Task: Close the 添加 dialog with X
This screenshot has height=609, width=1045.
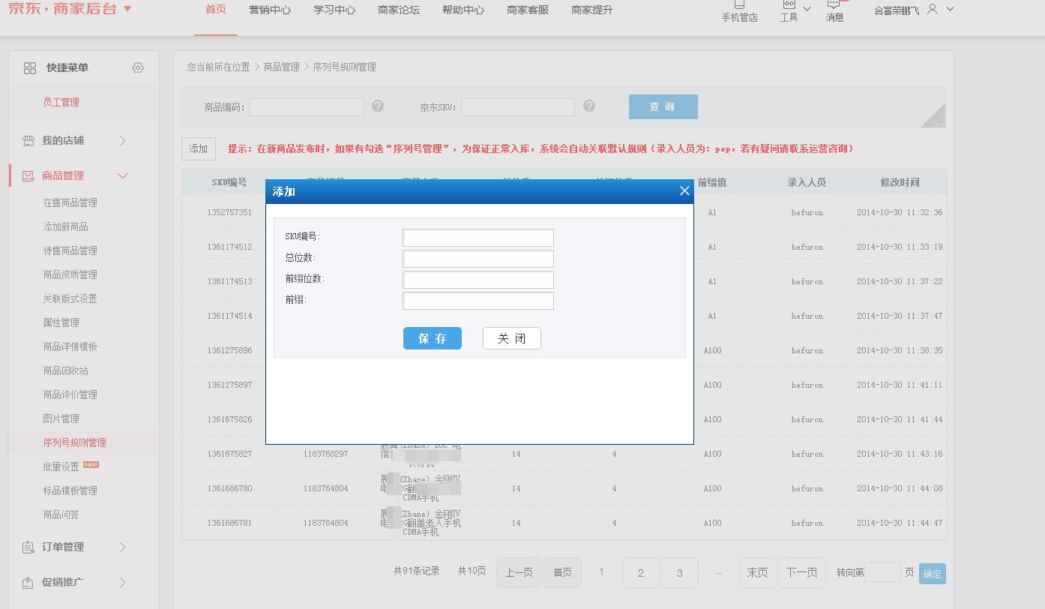Action: [x=684, y=191]
